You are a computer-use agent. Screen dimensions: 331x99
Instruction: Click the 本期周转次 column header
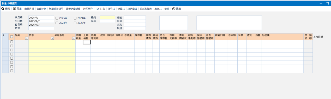[x=183, y=37]
